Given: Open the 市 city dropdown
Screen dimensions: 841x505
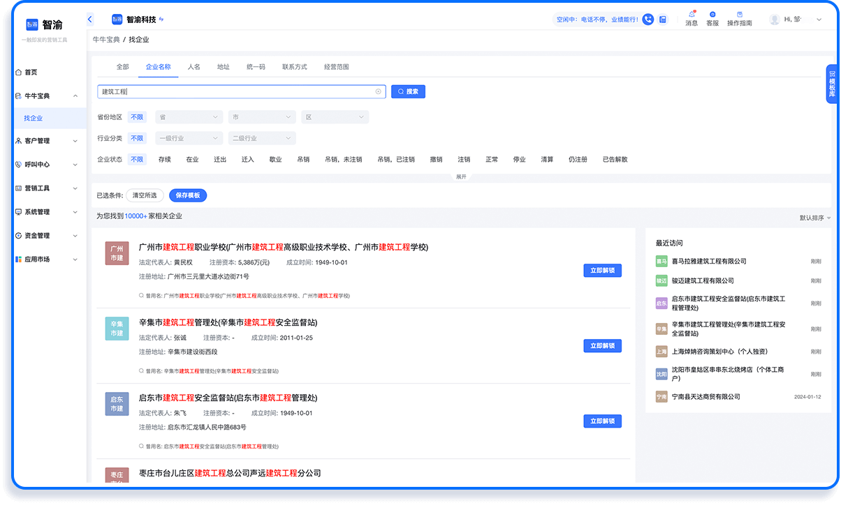Looking at the screenshot, I should [262, 117].
